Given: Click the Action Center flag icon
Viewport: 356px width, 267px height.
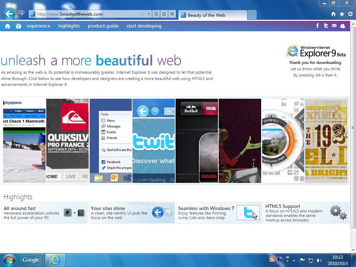Looking at the screenshot, I should [302, 260].
